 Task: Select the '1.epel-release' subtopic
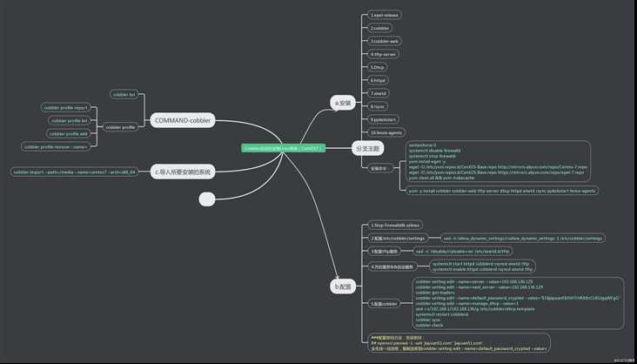[x=385, y=15]
